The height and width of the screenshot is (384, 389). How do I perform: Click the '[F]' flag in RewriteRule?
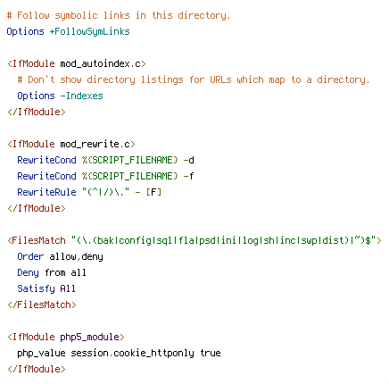pyautogui.click(x=153, y=192)
